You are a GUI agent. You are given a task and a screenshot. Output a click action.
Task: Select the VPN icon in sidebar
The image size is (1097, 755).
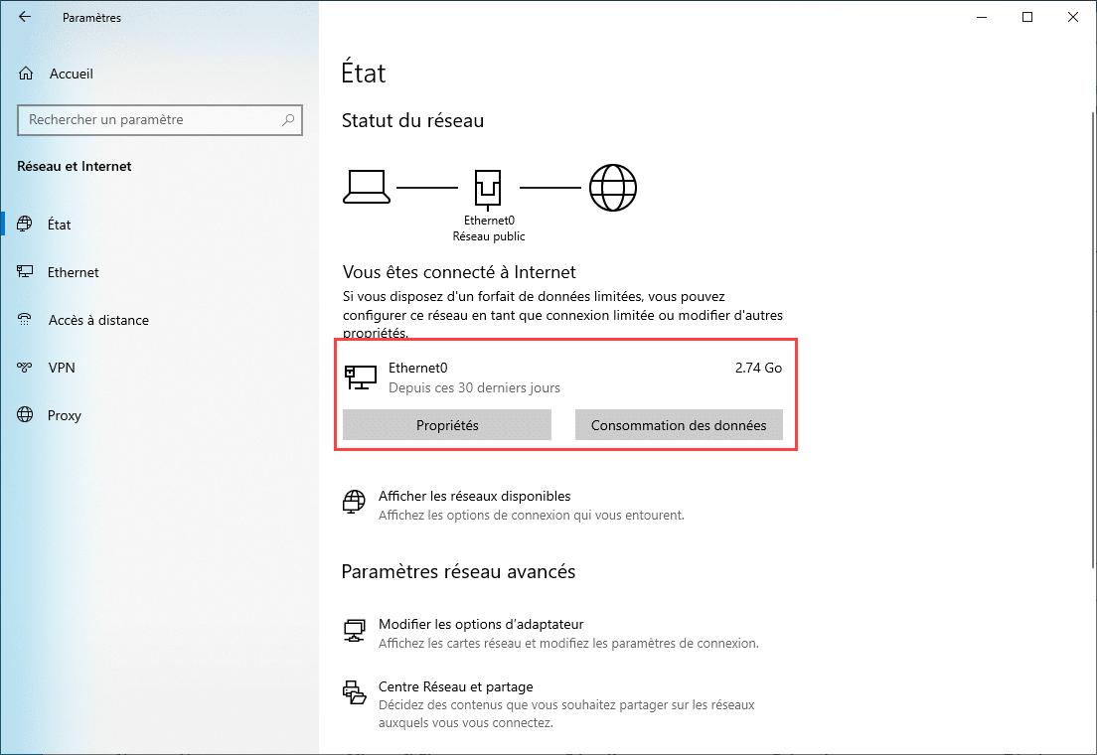tap(25, 368)
